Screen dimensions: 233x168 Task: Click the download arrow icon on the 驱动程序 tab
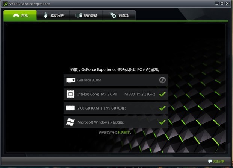coord(45,15)
